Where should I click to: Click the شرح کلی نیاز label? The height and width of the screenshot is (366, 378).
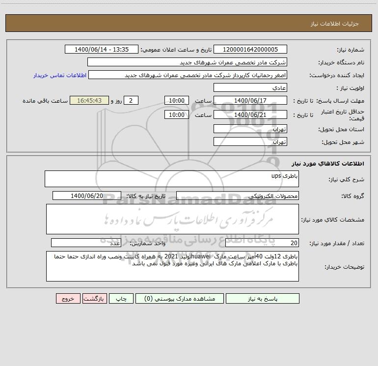tap(347, 179)
